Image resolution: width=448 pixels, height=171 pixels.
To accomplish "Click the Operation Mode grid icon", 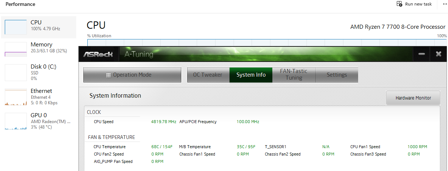I will point(108,75).
